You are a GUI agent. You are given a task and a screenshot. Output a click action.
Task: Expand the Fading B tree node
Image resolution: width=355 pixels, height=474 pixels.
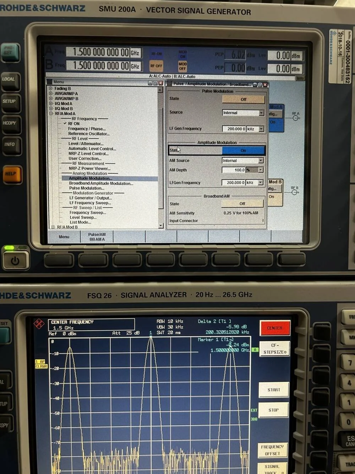pos(51,89)
